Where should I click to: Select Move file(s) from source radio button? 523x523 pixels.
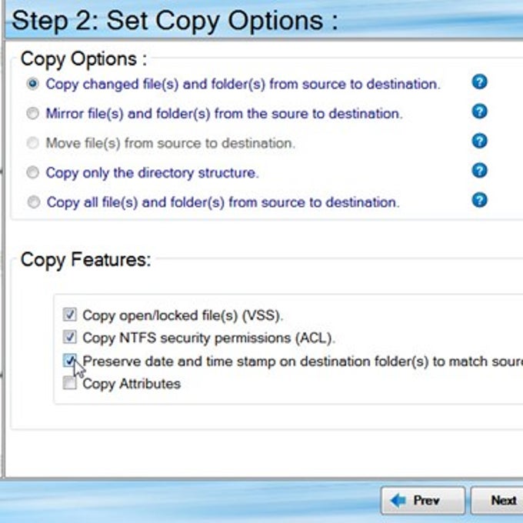point(32,143)
